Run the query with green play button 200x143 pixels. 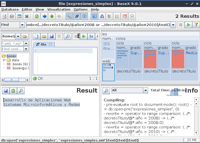[x=188, y=25]
